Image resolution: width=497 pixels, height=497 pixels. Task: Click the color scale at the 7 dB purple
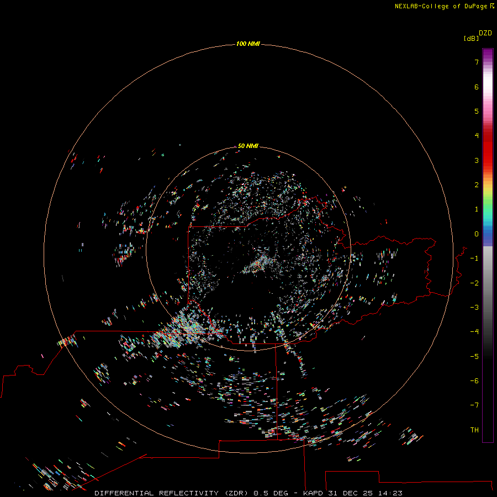click(x=488, y=62)
